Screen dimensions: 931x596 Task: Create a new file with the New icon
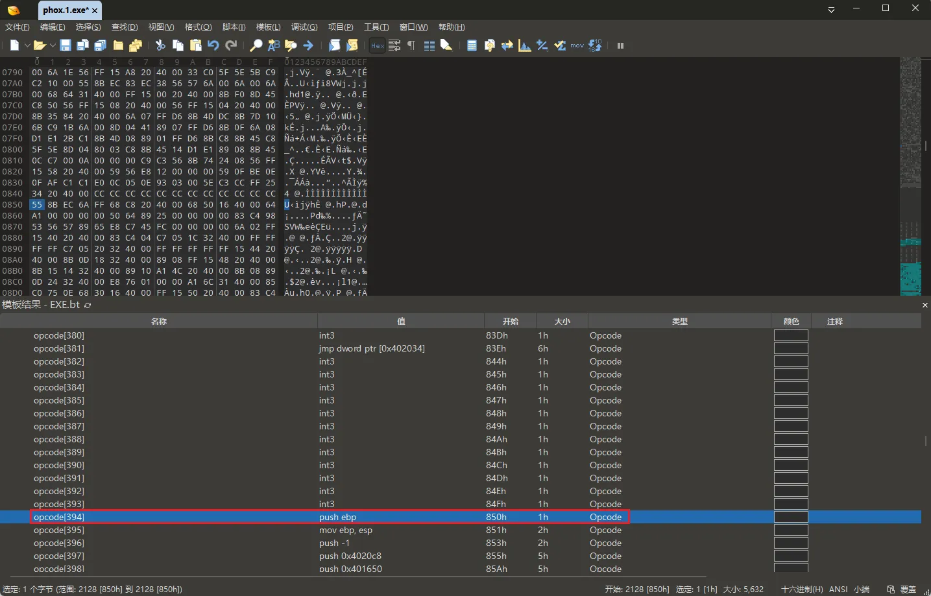14,45
